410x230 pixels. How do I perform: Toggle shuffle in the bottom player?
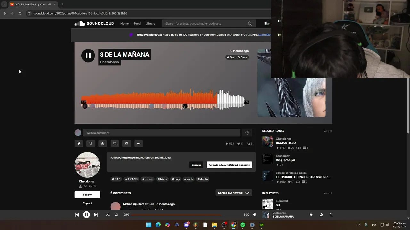pos(108,215)
